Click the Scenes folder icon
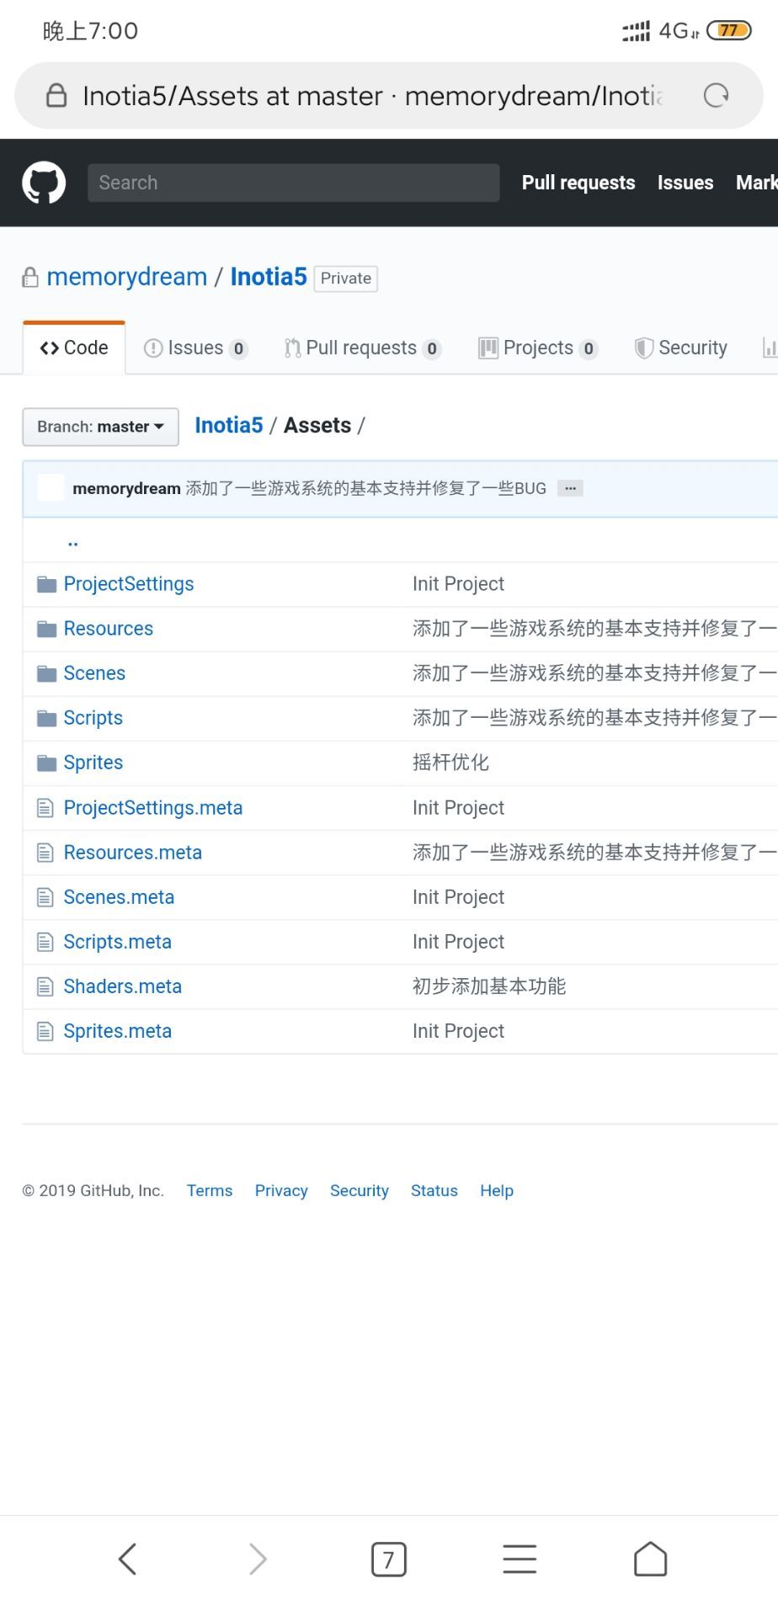This screenshot has width=778, height=1616. point(47,673)
